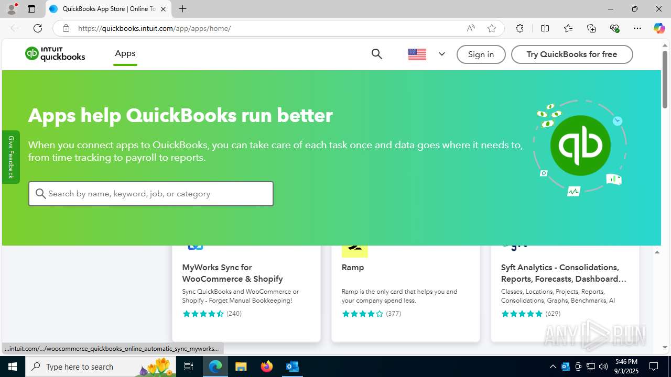
Task: Open a new tab with plus button
Action: pyautogui.click(x=182, y=9)
